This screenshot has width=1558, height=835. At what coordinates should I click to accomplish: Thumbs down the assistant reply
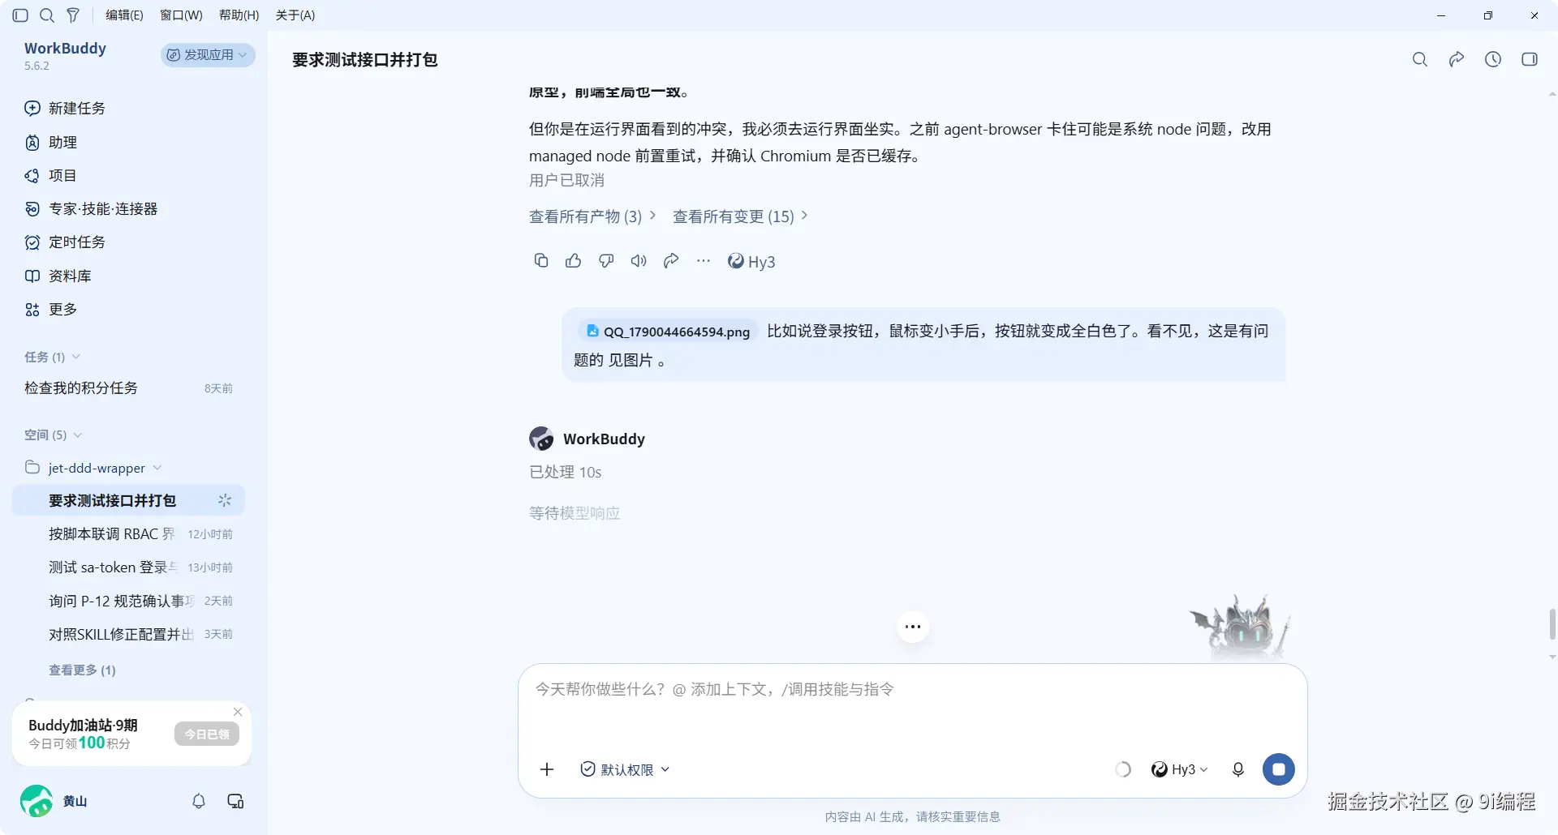[606, 260]
